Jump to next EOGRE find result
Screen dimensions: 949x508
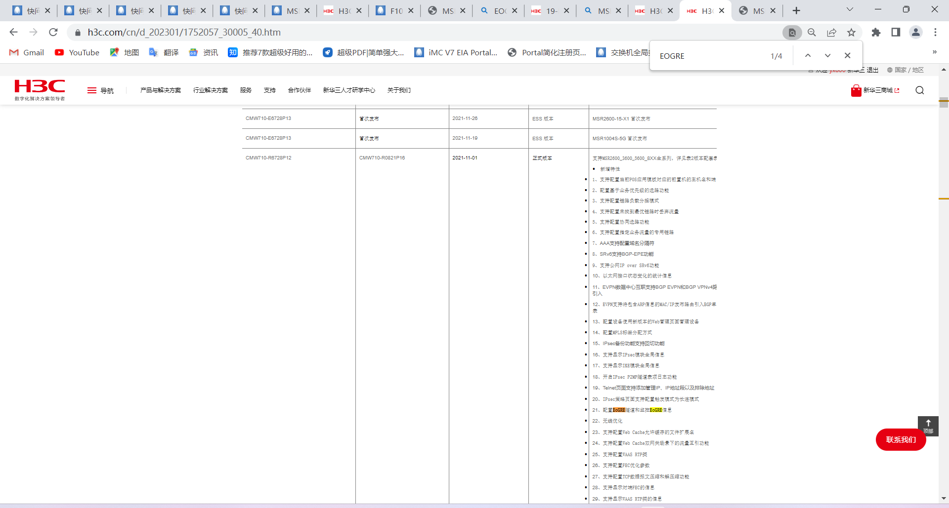click(827, 56)
